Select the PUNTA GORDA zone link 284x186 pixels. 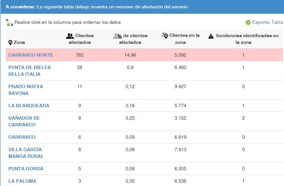(26, 169)
